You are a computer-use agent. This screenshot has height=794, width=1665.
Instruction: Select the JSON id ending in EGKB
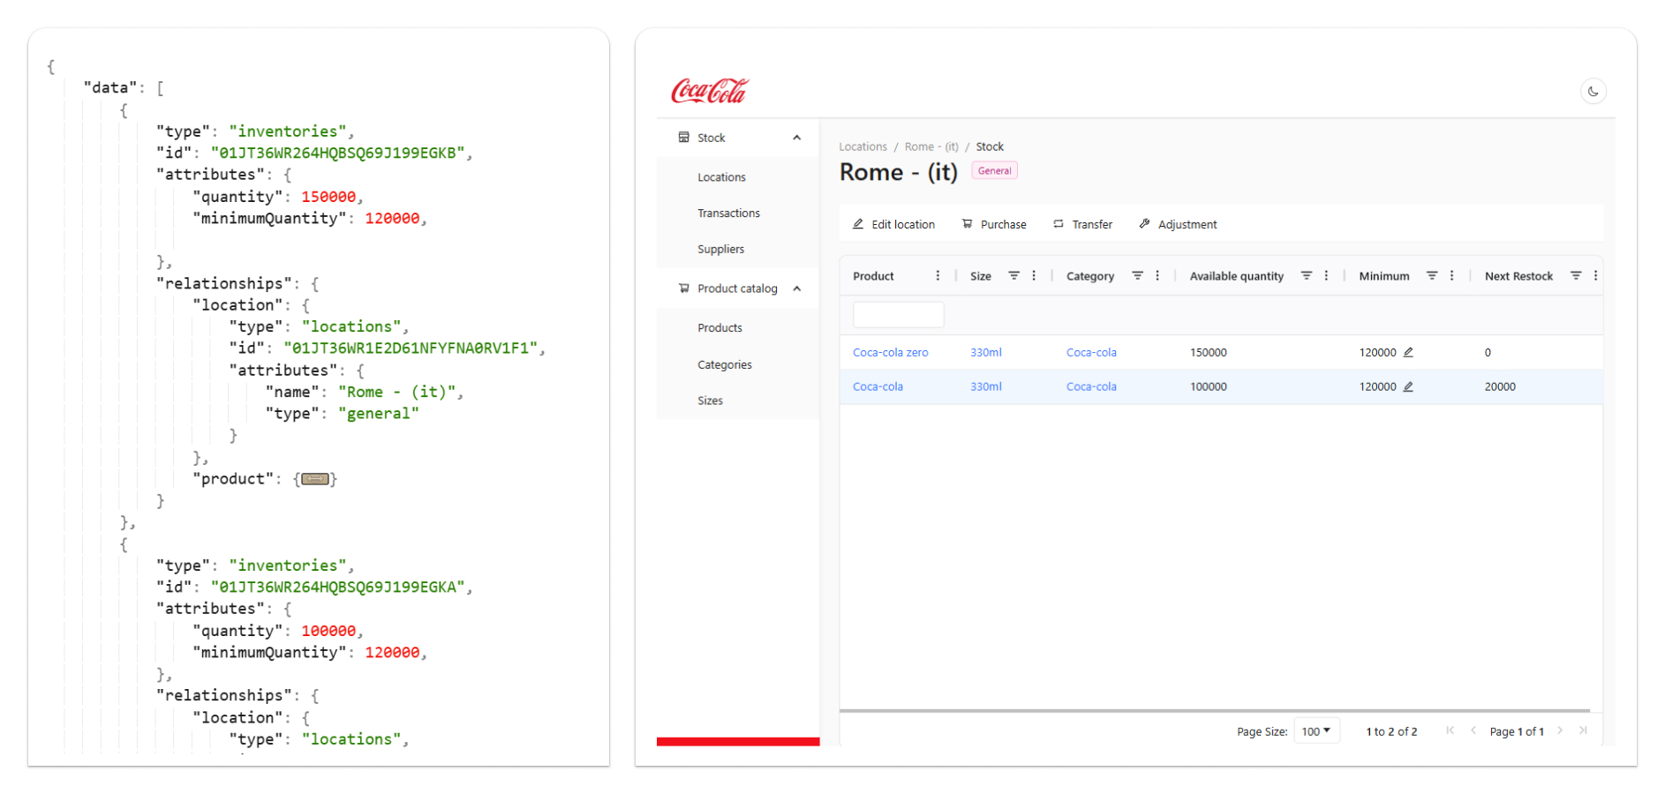pos(338,154)
